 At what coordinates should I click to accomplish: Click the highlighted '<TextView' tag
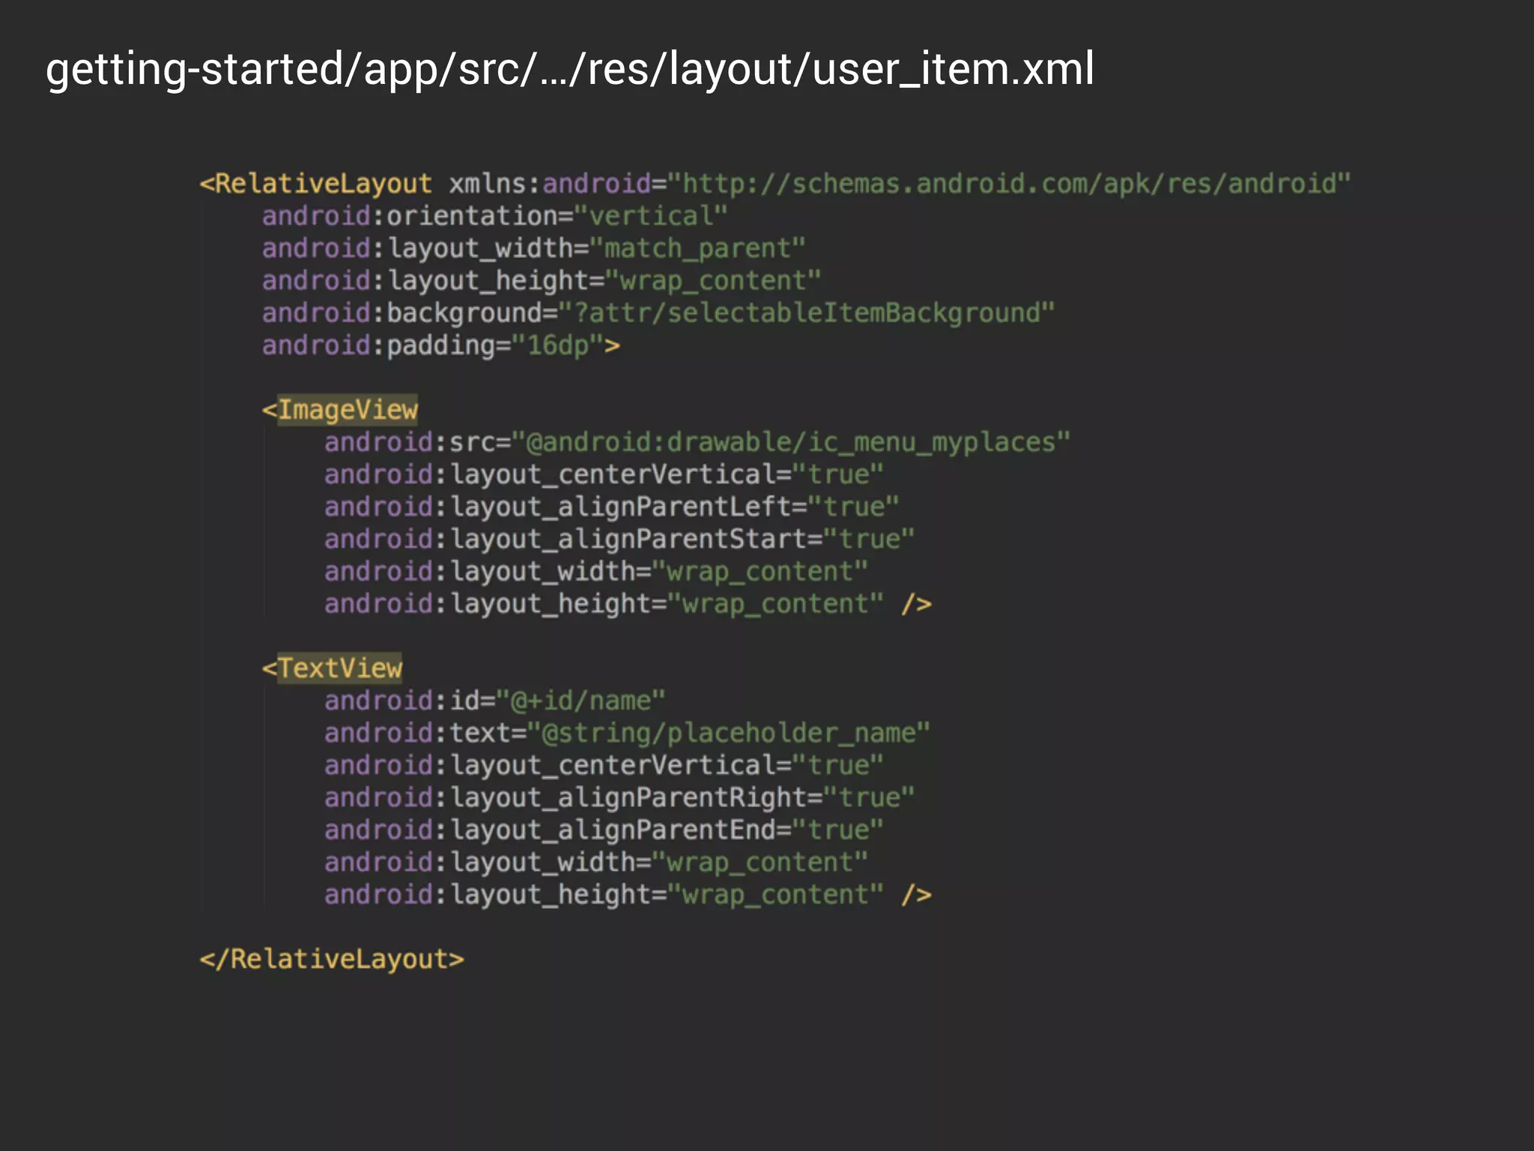333,668
